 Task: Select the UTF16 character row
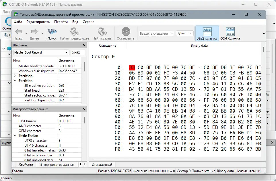[47, 145]
